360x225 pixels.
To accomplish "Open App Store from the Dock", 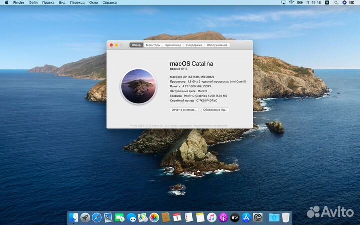I will 246,217.
